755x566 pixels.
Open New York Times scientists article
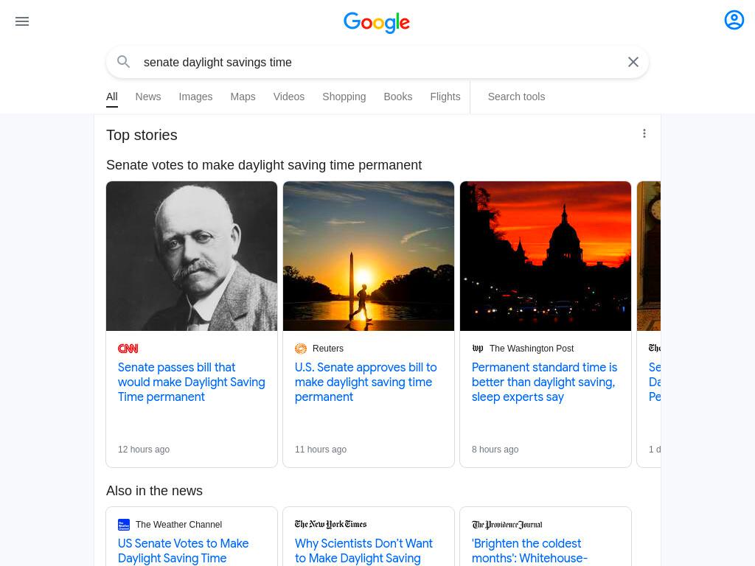(x=364, y=551)
